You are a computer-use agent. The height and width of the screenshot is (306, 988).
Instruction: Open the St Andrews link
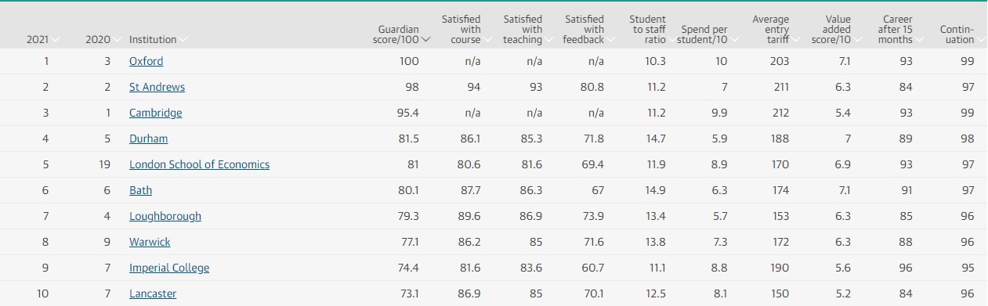(157, 87)
